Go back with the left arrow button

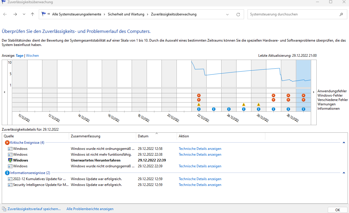(5, 14)
